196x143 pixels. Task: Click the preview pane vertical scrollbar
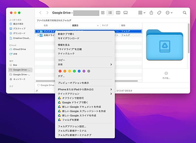click(x=189, y=38)
